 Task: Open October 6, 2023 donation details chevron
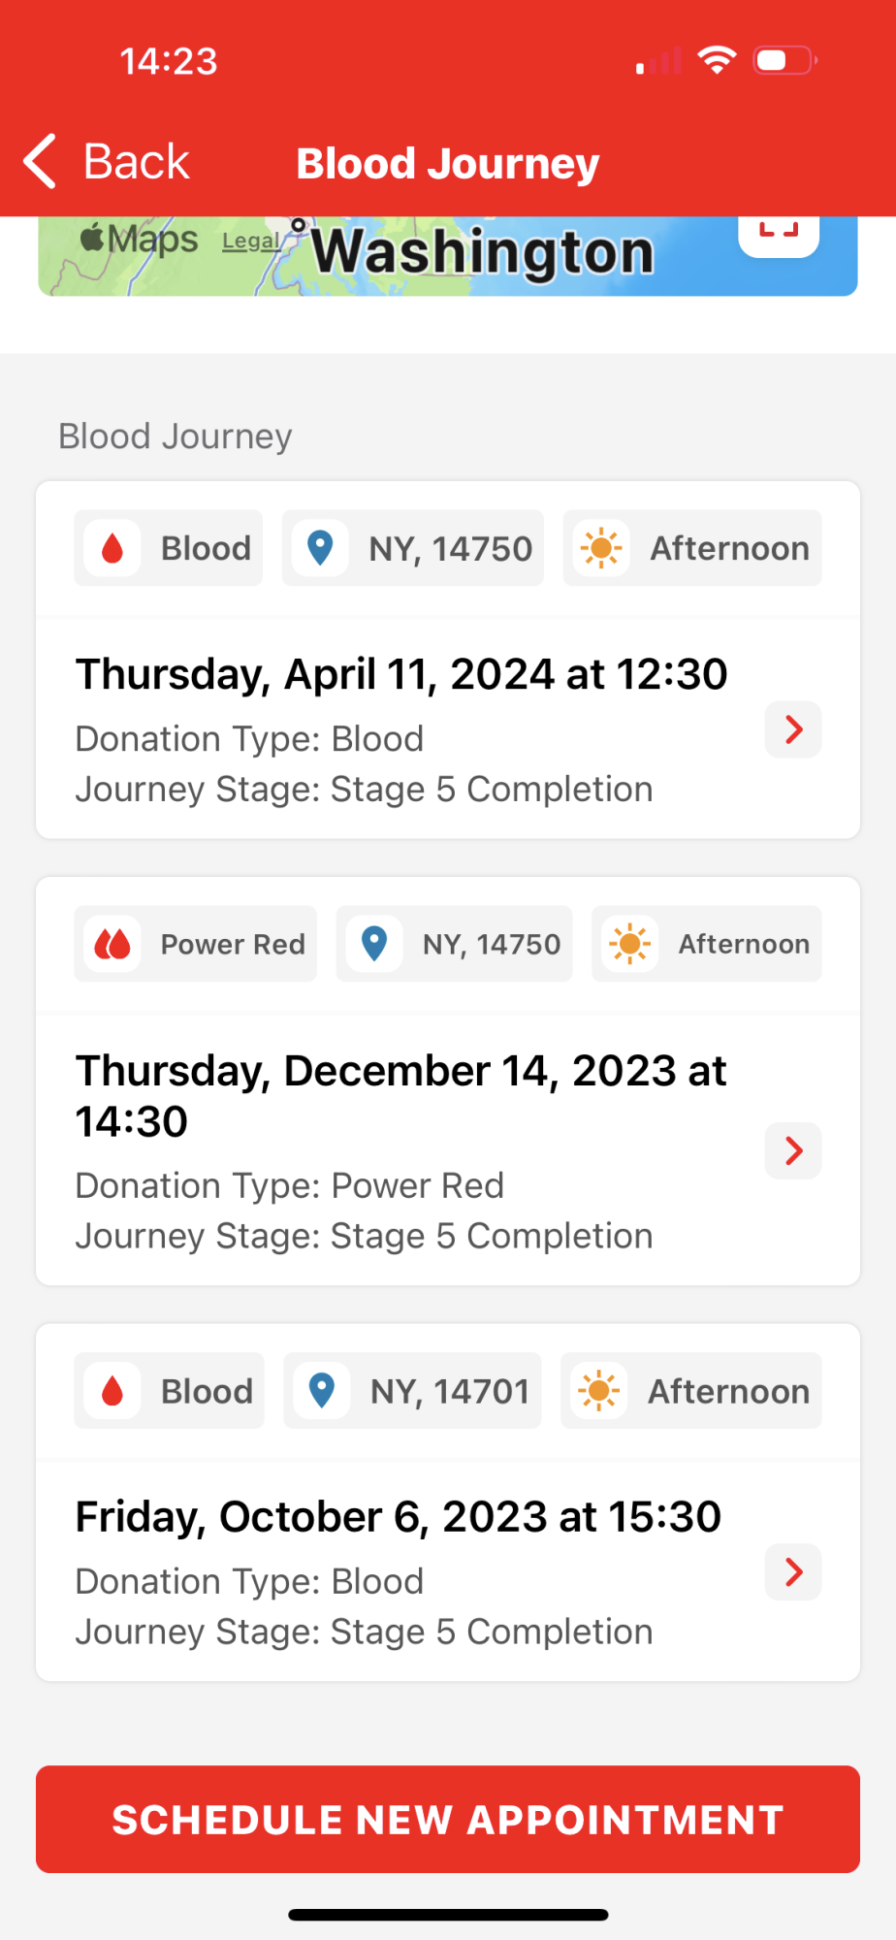pyautogui.click(x=793, y=1571)
